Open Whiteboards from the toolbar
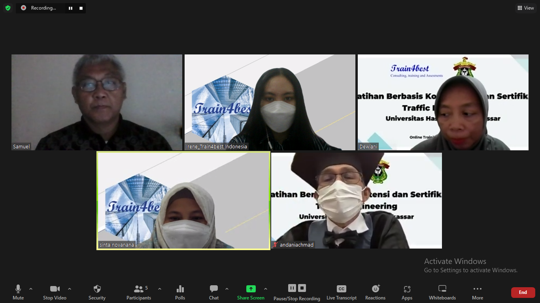 (442, 292)
